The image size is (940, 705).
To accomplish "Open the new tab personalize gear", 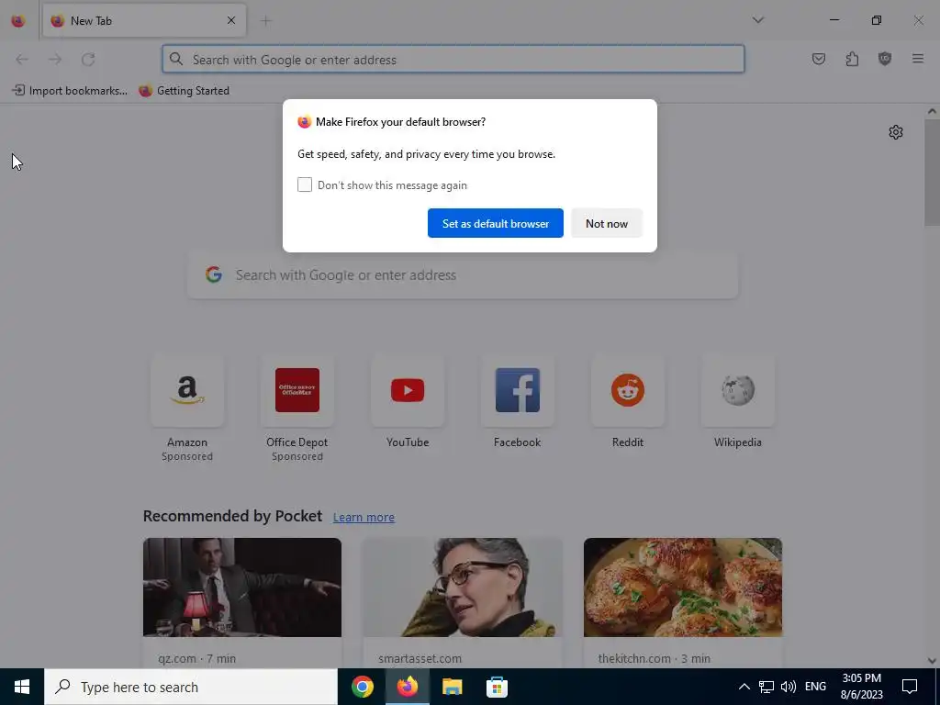I will [896, 132].
